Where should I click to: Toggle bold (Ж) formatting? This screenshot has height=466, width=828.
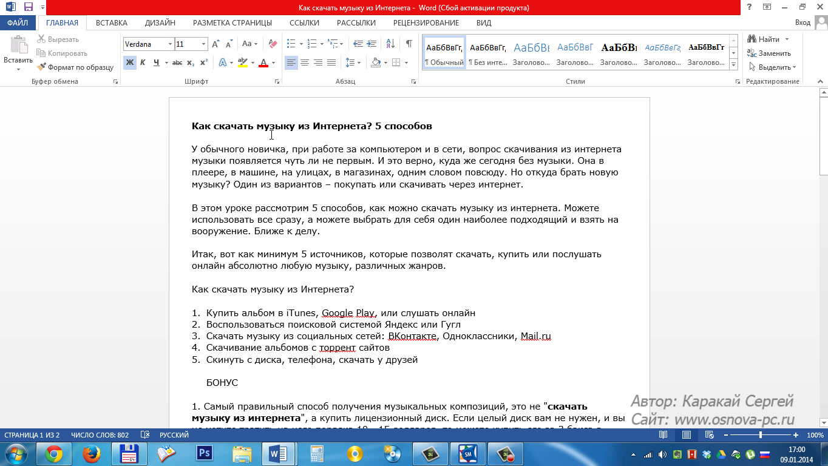[x=129, y=62]
